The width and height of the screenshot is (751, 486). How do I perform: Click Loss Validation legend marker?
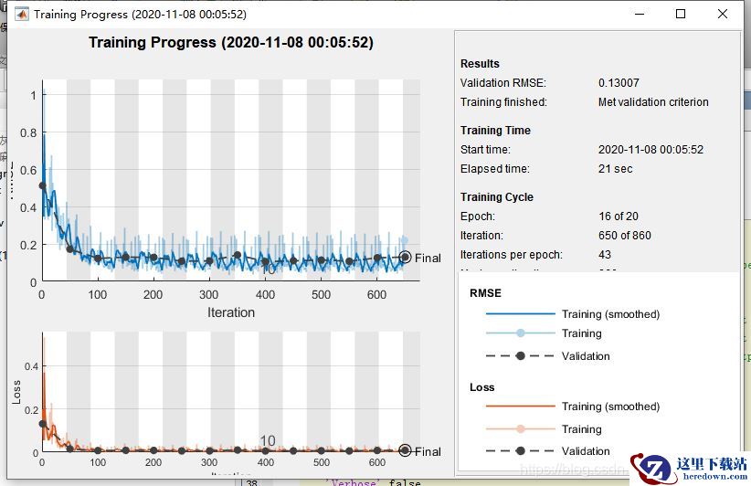(521, 451)
